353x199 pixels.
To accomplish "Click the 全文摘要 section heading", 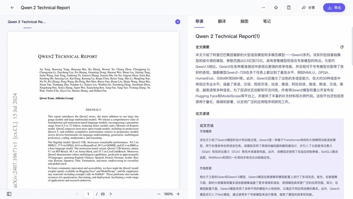I will (x=202, y=47).
